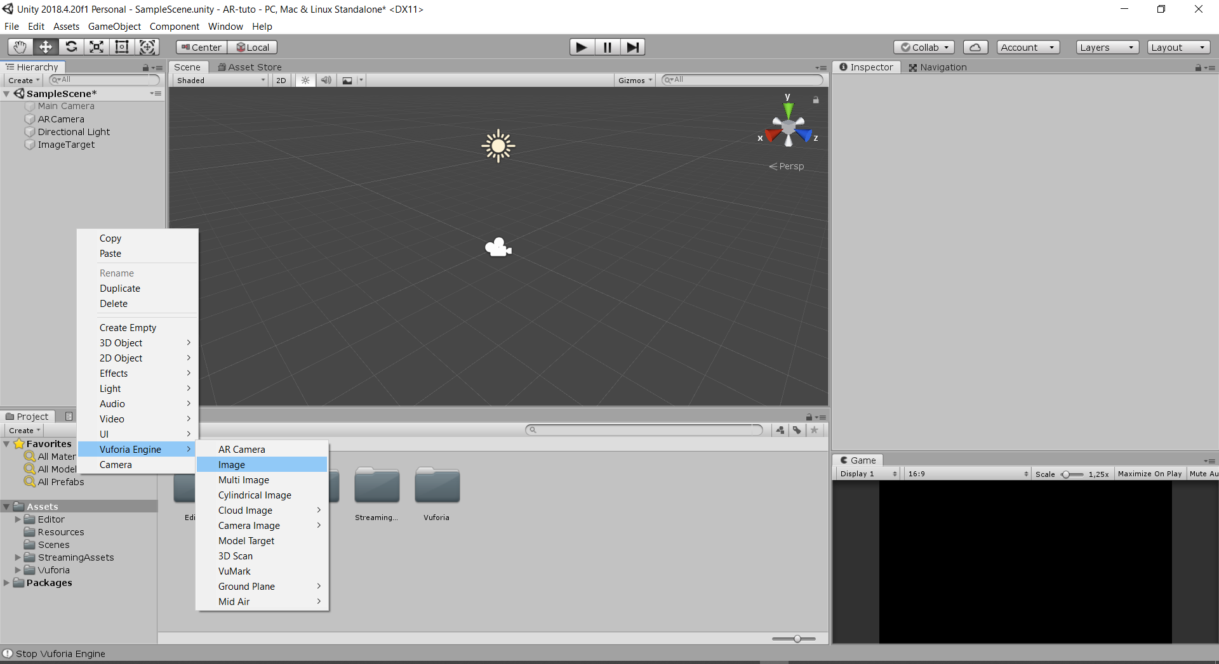1219x664 pixels.
Task: Toggle scene lighting sun icon
Action: (305, 81)
